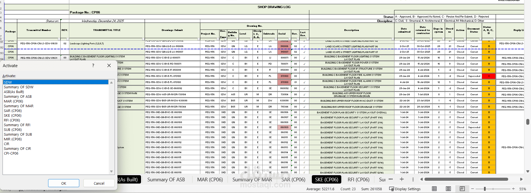Open the Summary OF MAR sheet tab
The image size is (531, 193).
(x=252, y=180)
